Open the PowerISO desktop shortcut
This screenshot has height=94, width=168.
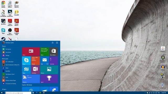[x=17, y=13]
